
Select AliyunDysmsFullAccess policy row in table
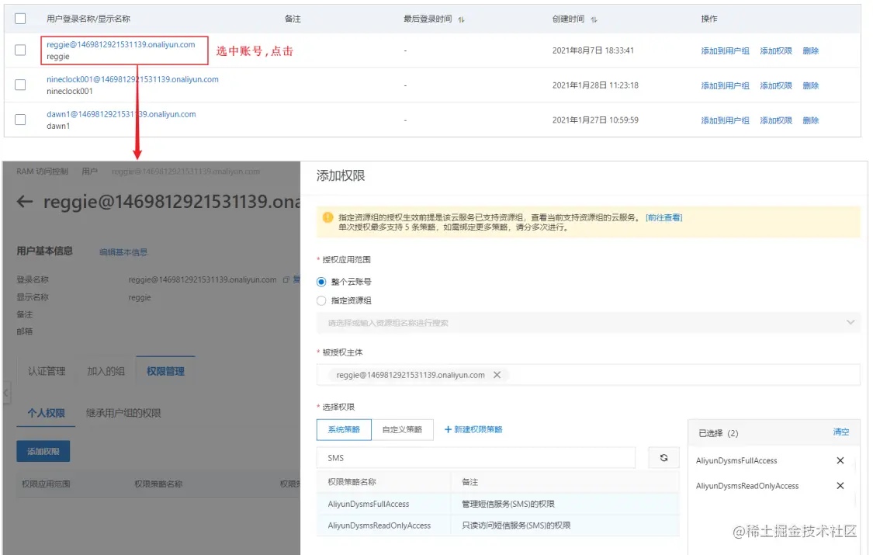click(x=497, y=504)
